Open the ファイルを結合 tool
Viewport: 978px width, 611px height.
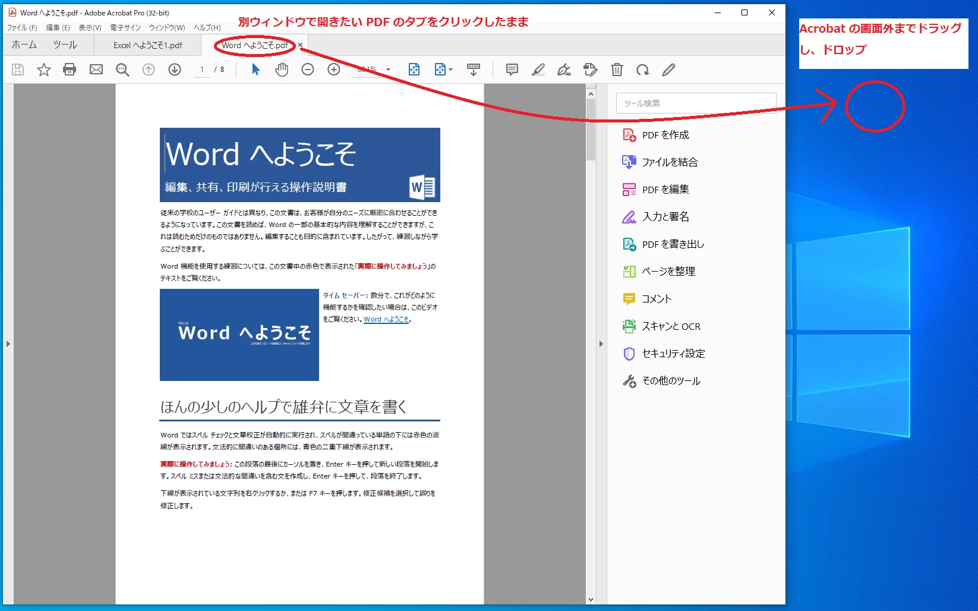pos(660,162)
